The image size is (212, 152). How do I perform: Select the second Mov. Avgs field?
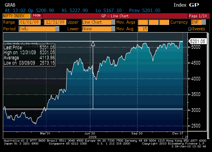pos(153,22)
